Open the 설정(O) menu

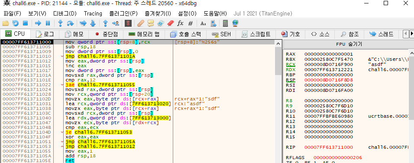[187, 13]
